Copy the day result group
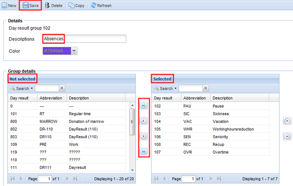Screen dimensions: 293x186 [x=76, y=5]
